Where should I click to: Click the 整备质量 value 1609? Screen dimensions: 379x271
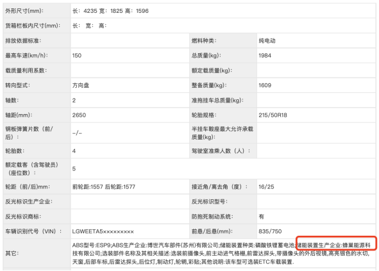[265, 85]
